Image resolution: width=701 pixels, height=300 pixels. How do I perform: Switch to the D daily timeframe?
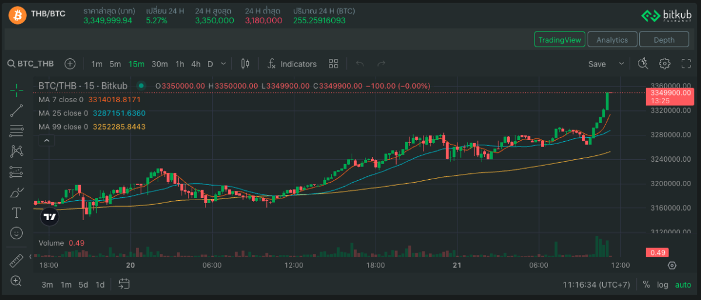tap(210, 64)
